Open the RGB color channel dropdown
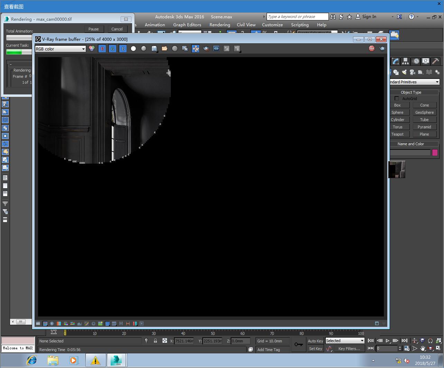444x368 pixels. tap(60, 49)
